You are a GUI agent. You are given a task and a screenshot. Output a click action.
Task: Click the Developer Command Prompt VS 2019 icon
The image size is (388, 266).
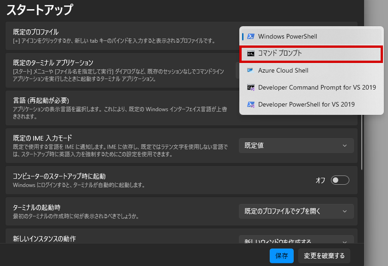pyautogui.click(x=251, y=87)
